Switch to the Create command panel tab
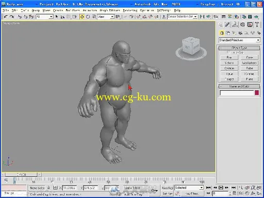The height and width of the screenshot is (198, 264). point(220,25)
